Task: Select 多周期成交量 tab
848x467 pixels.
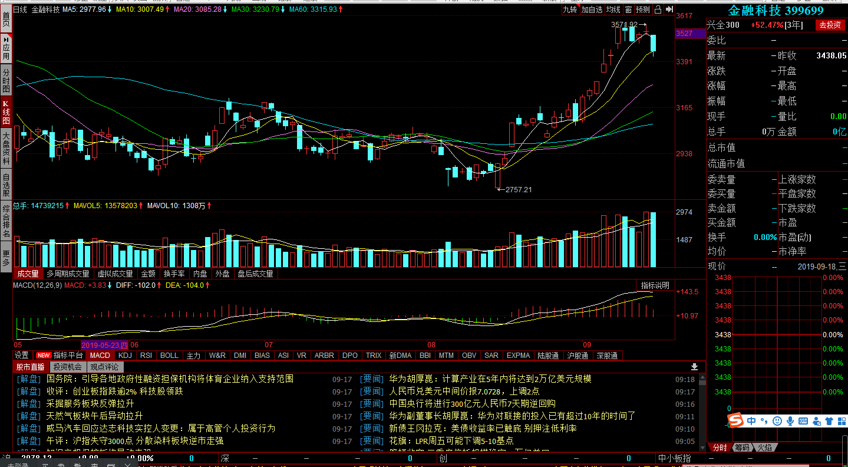Action: [68, 274]
